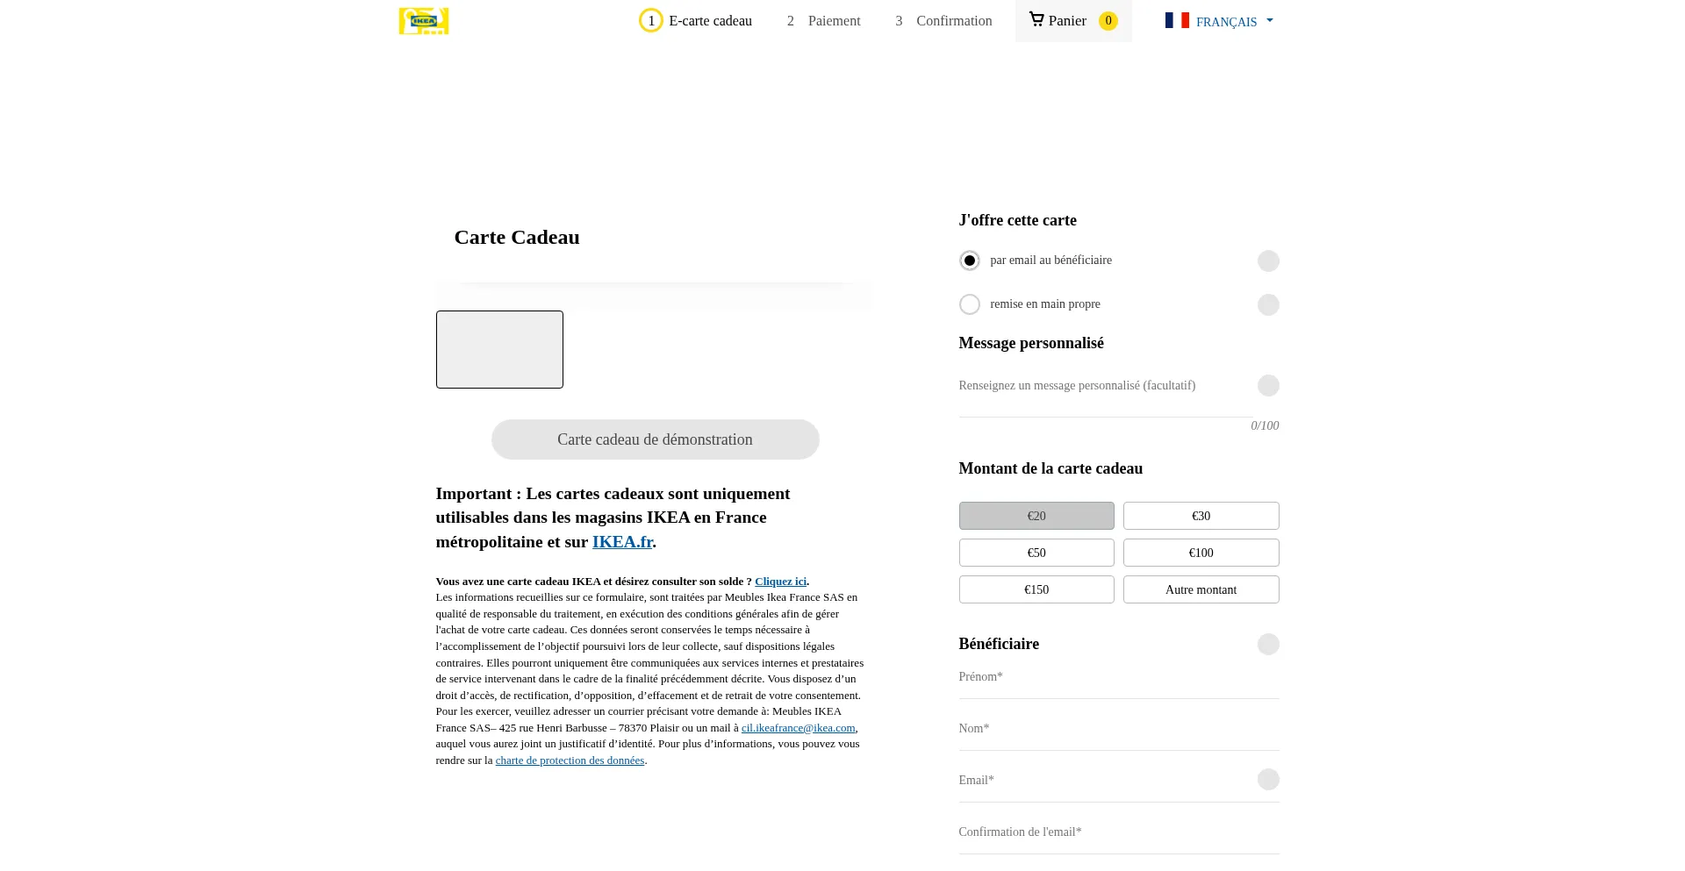Click 'Carte cadeau de démonstration' button
This screenshot has height=871, width=1685.
tap(655, 439)
